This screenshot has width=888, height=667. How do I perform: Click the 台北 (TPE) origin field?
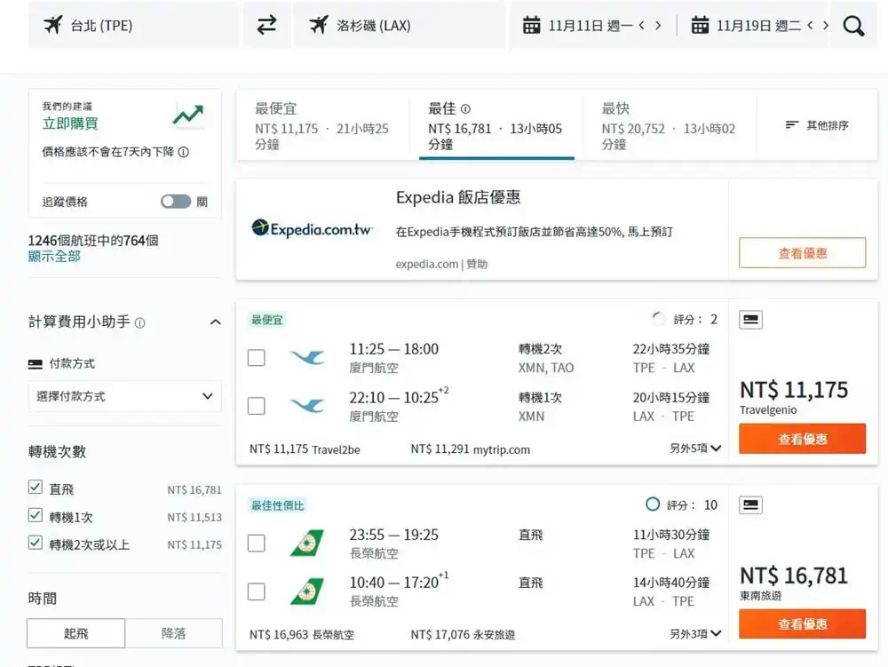[x=134, y=26]
